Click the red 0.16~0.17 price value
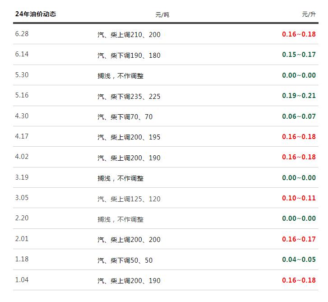Image resolution: width=328 pixels, height=302 pixels. [x=299, y=239]
